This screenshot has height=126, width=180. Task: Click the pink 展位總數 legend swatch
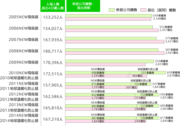pos(143,10)
